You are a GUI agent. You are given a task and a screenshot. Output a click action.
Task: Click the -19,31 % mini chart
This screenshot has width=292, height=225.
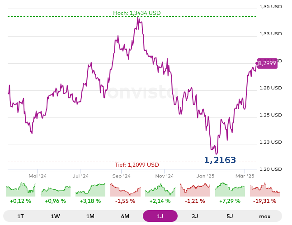pyautogui.click(x=265, y=190)
